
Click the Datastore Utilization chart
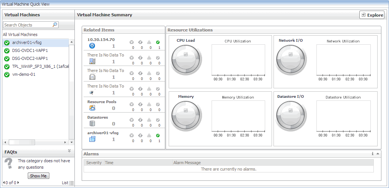point(343,116)
